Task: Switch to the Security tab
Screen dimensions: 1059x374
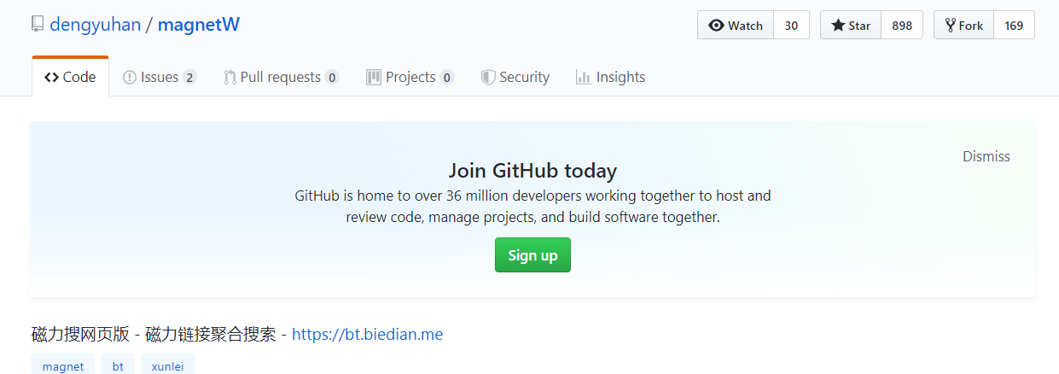Action: 515,77
